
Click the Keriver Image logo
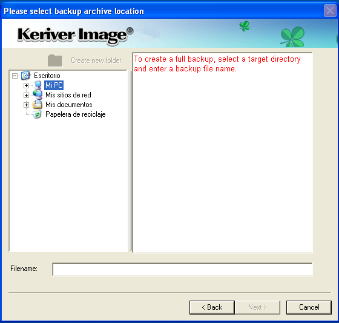tap(75, 35)
